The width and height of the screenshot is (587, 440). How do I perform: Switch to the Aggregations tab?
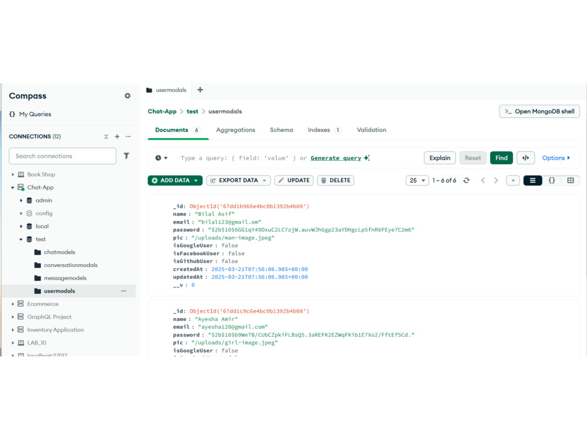coord(235,130)
